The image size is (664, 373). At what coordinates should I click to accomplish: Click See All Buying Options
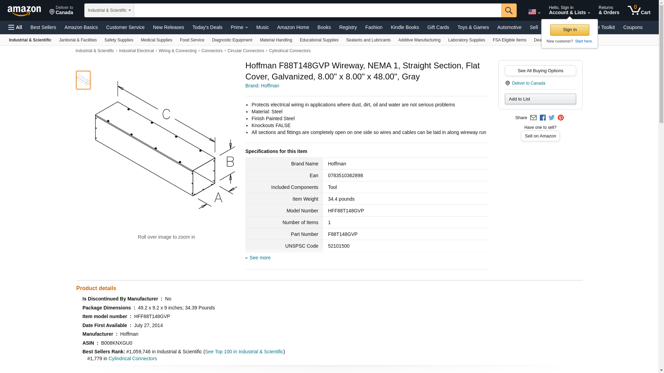point(540,71)
